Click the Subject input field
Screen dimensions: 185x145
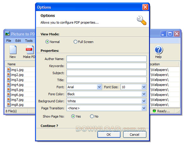click(106, 73)
